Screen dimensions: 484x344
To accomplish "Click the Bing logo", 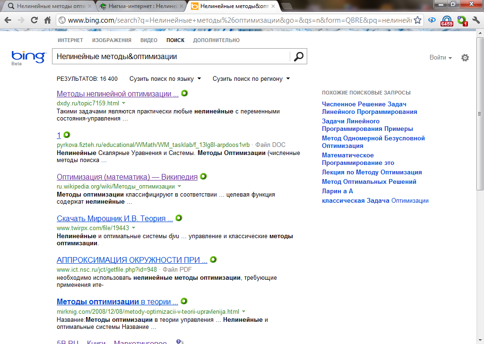I will tap(29, 58).
